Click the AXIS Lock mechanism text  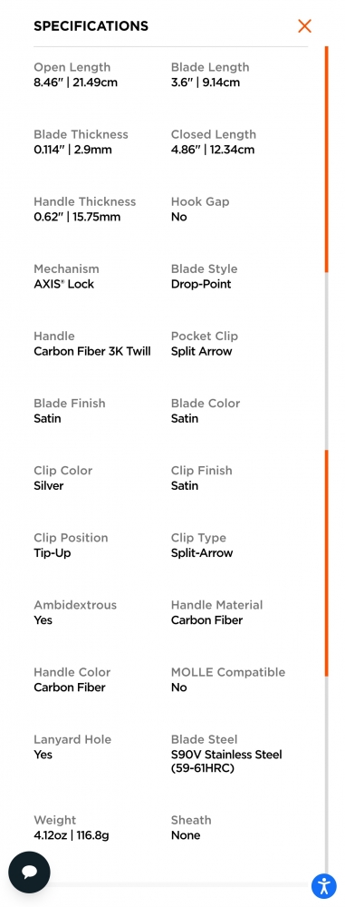63,284
